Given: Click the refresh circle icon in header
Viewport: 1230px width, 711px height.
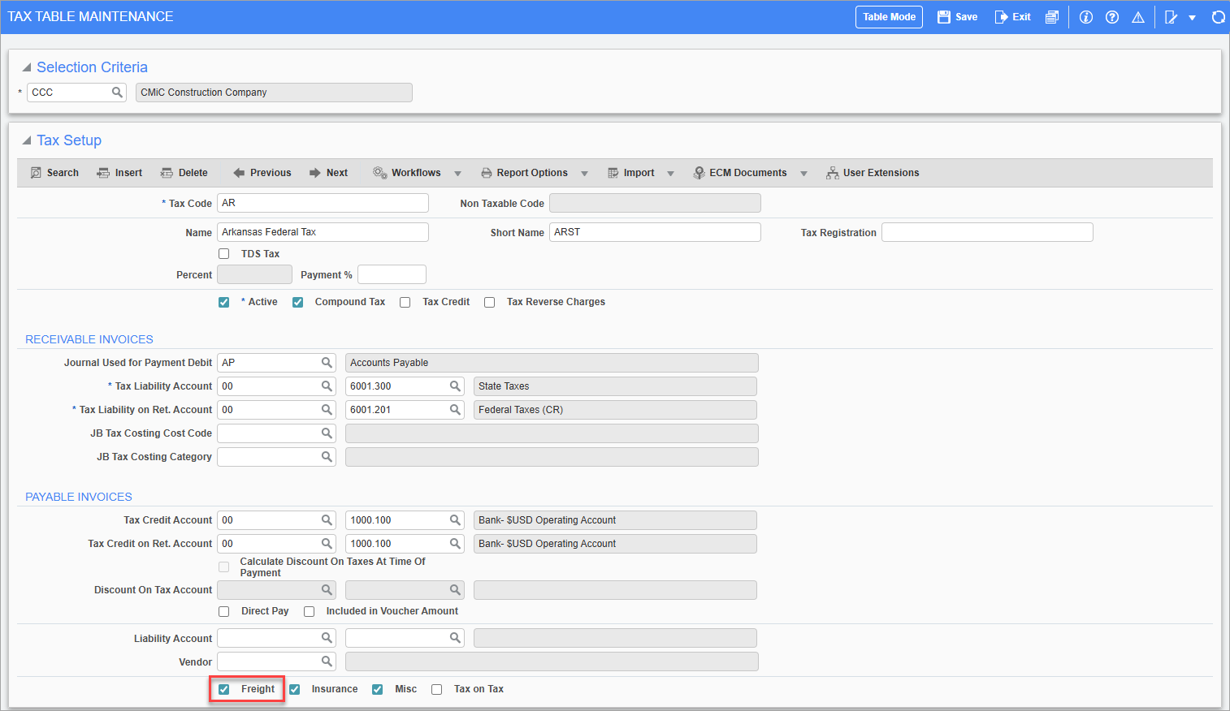Looking at the screenshot, I should [x=1218, y=17].
